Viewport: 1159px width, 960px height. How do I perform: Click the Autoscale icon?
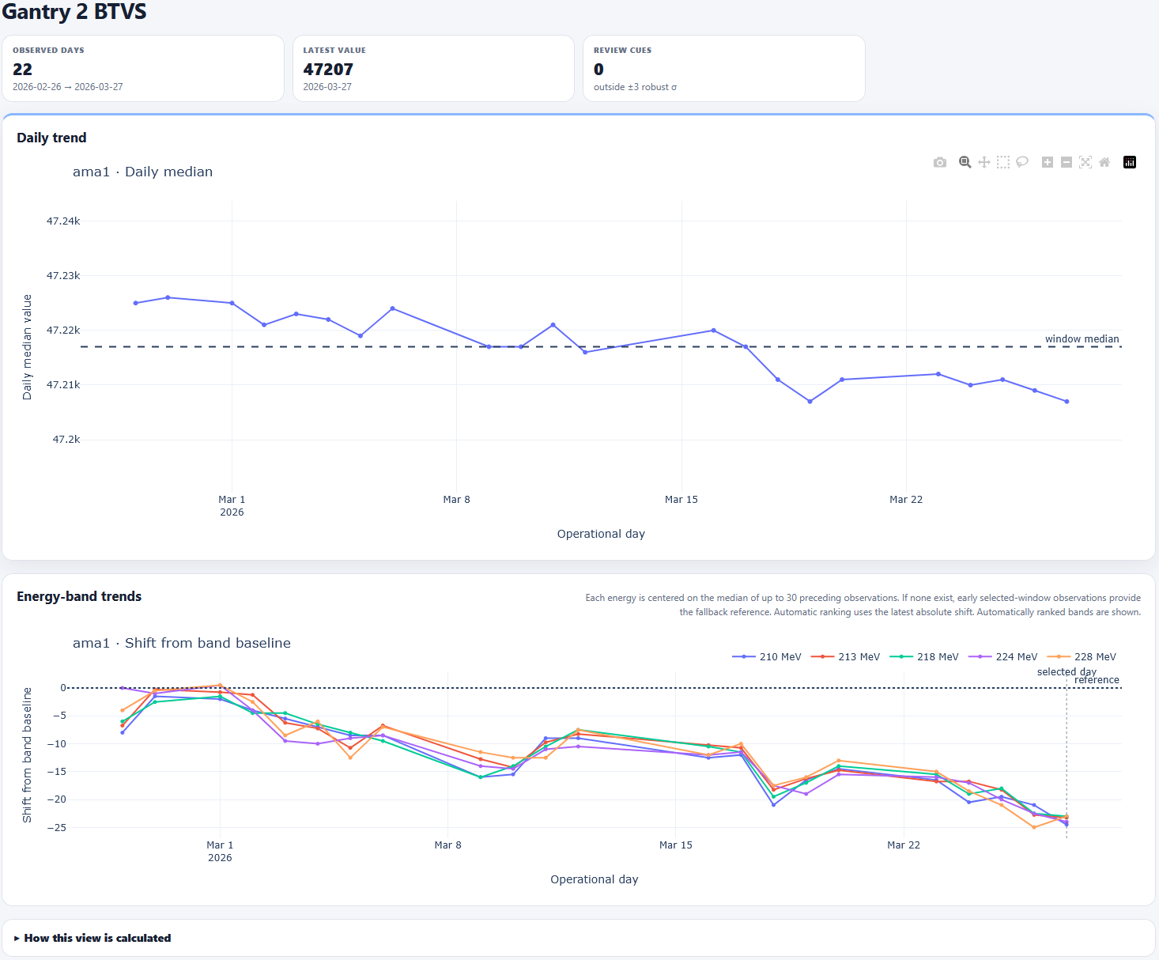[1085, 162]
